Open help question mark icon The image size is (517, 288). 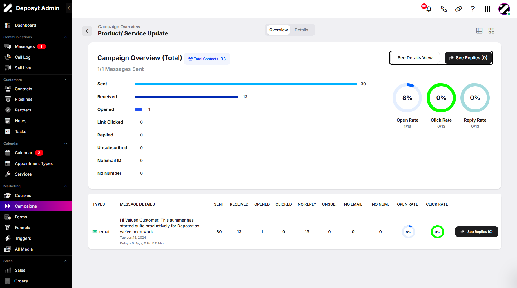473,9
